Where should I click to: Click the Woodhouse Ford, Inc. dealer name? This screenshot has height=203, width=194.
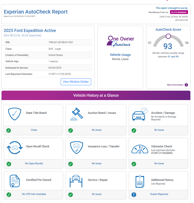point(159,12)
